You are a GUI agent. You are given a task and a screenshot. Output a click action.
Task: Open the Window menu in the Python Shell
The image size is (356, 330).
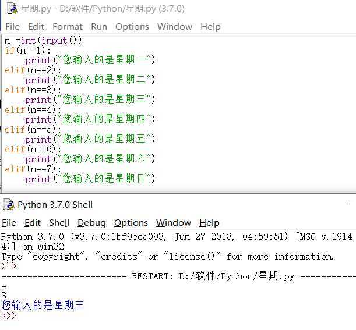tap(174, 223)
